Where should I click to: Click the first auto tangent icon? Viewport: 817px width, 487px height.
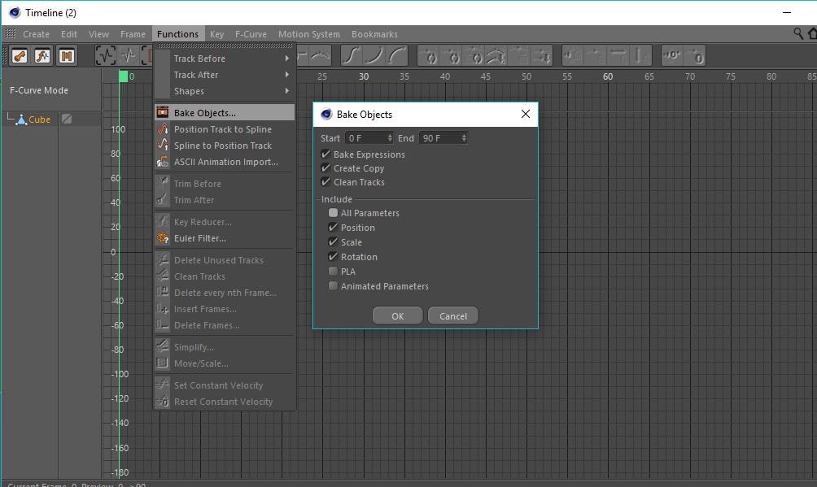(430, 56)
